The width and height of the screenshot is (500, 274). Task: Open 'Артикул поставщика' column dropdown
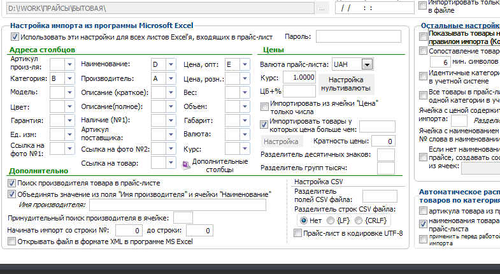point(171,134)
